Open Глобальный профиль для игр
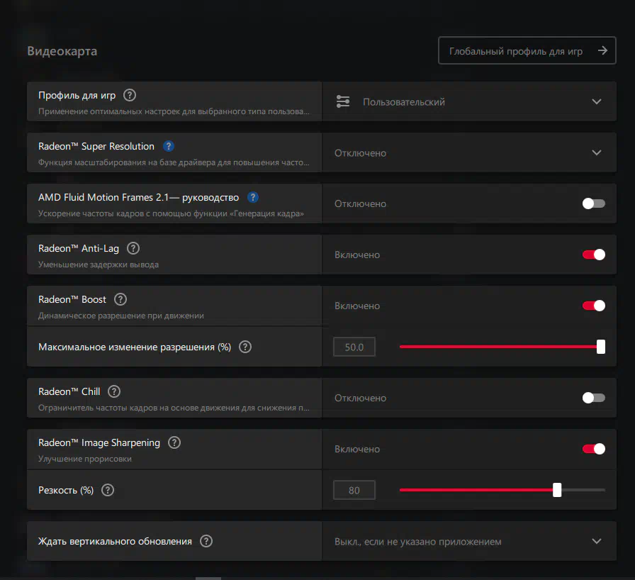 click(527, 50)
